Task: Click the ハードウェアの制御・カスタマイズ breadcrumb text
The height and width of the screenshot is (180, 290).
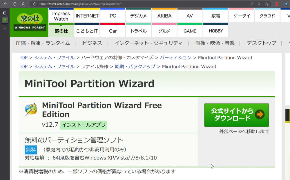Action: coord(117,58)
